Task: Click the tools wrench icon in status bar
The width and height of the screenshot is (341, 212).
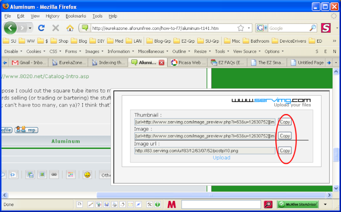Action: [x=150, y=204]
